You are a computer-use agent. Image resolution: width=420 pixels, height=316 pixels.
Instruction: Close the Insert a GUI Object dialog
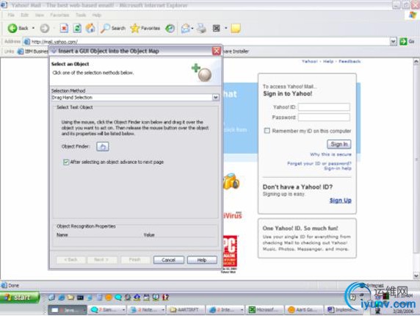[x=217, y=51]
